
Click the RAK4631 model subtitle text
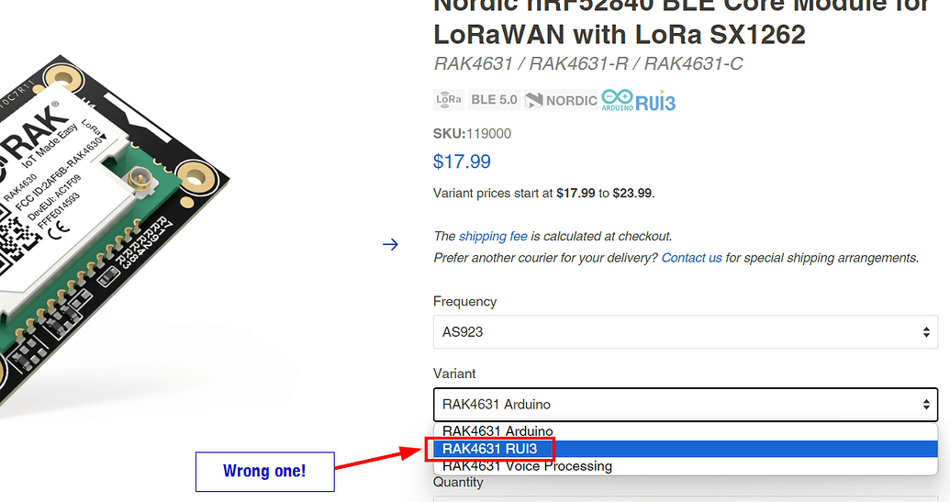(587, 63)
